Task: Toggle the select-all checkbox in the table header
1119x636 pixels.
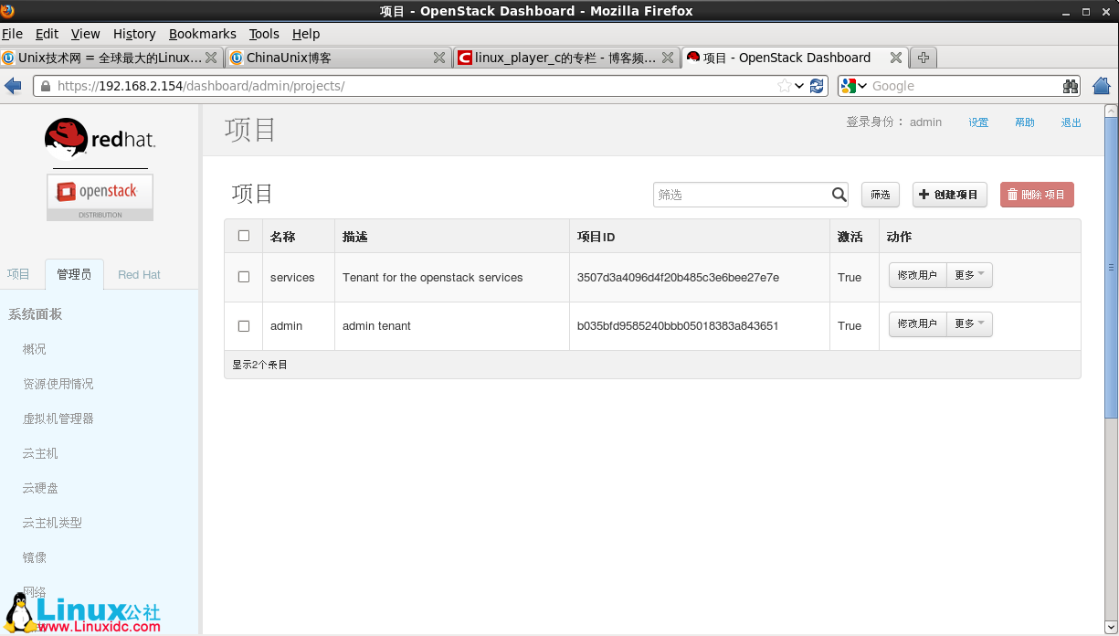Action: pyautogui.click(x=243, y=235)
